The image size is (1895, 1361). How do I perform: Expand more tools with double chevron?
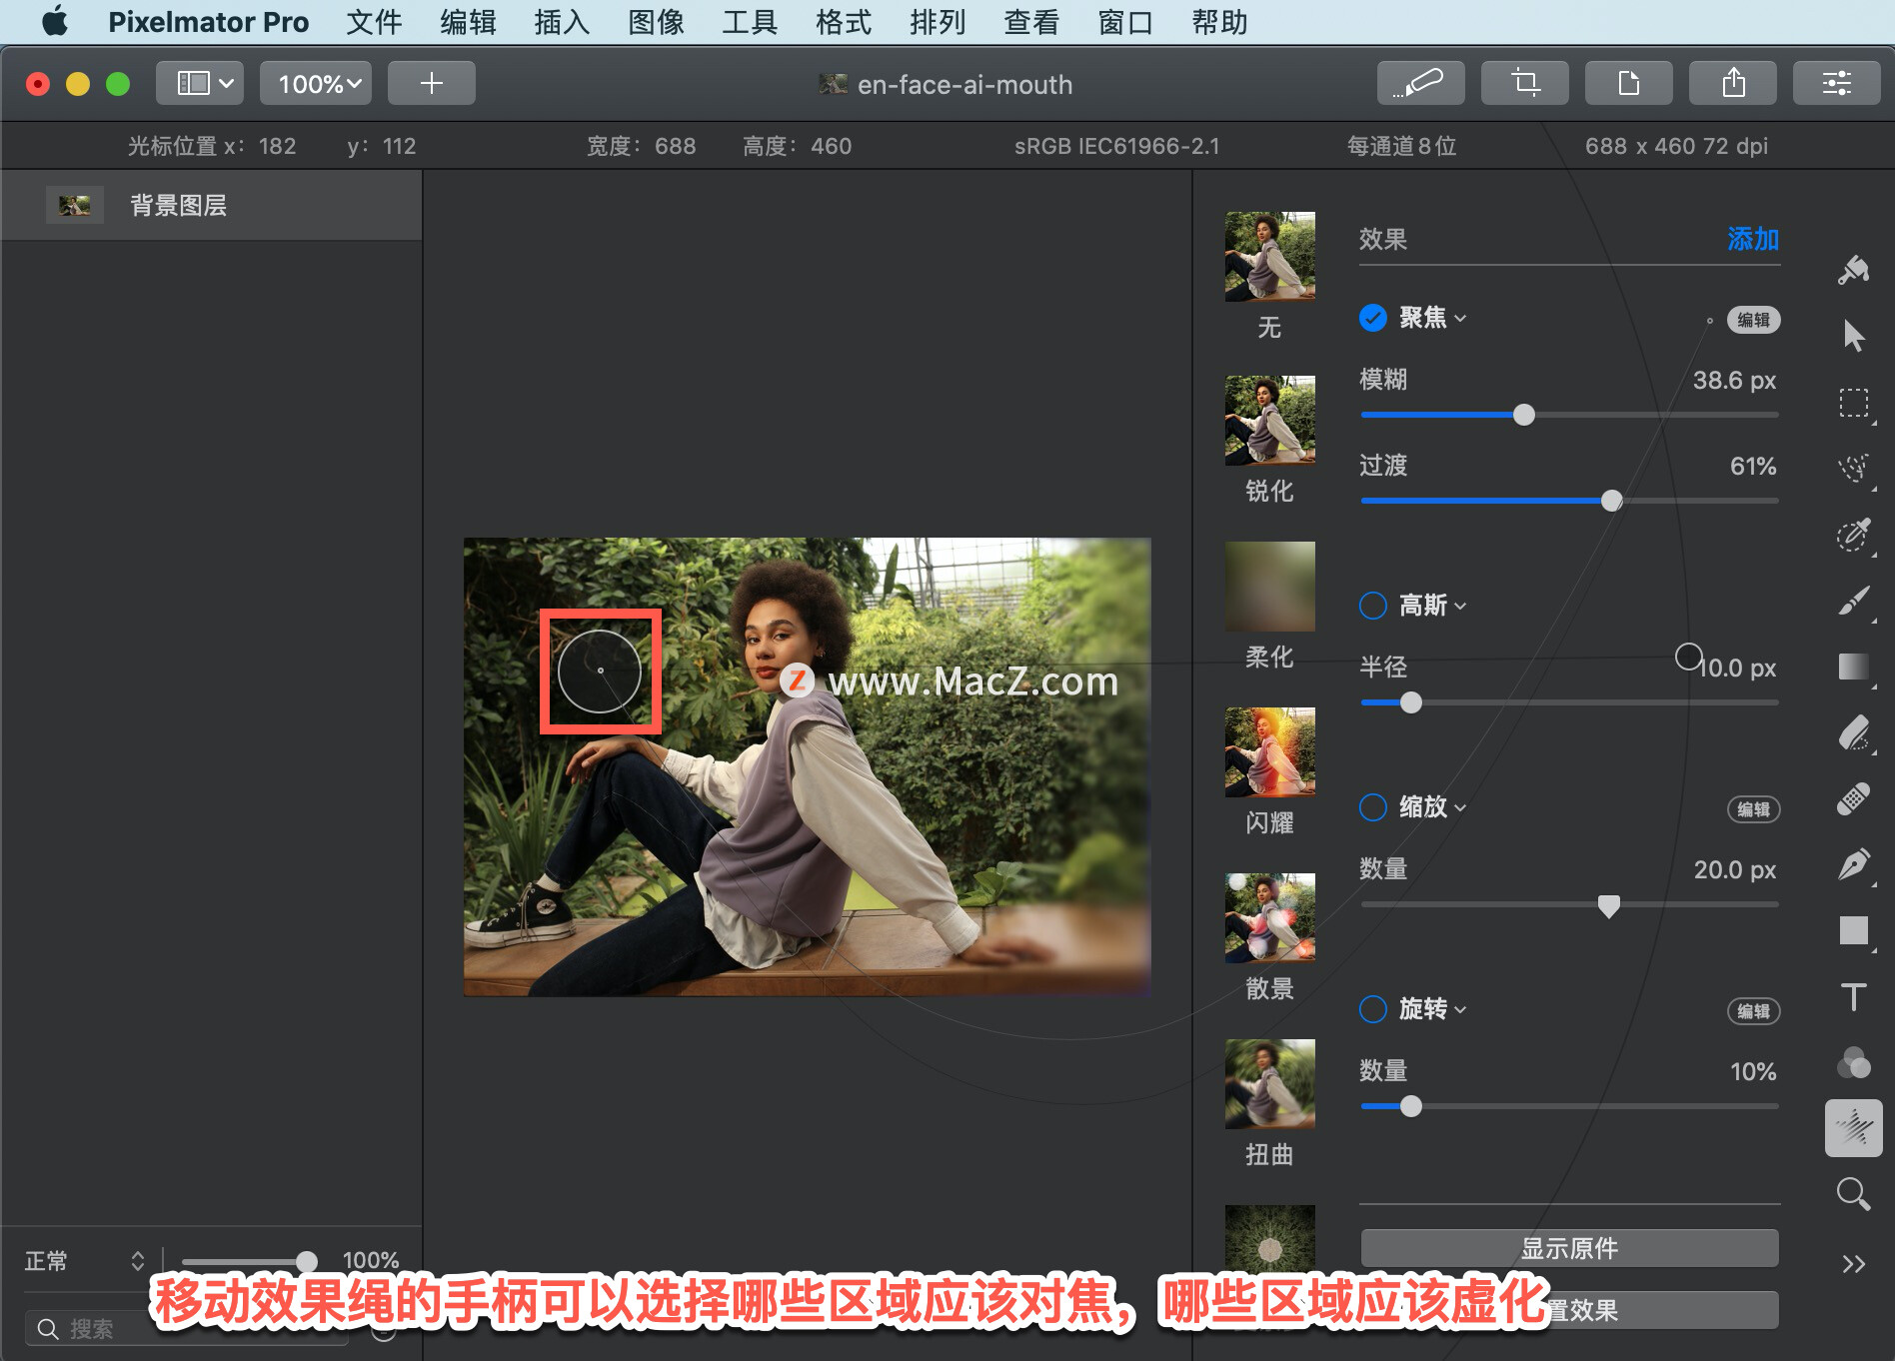click(x=1854, y=1264)
